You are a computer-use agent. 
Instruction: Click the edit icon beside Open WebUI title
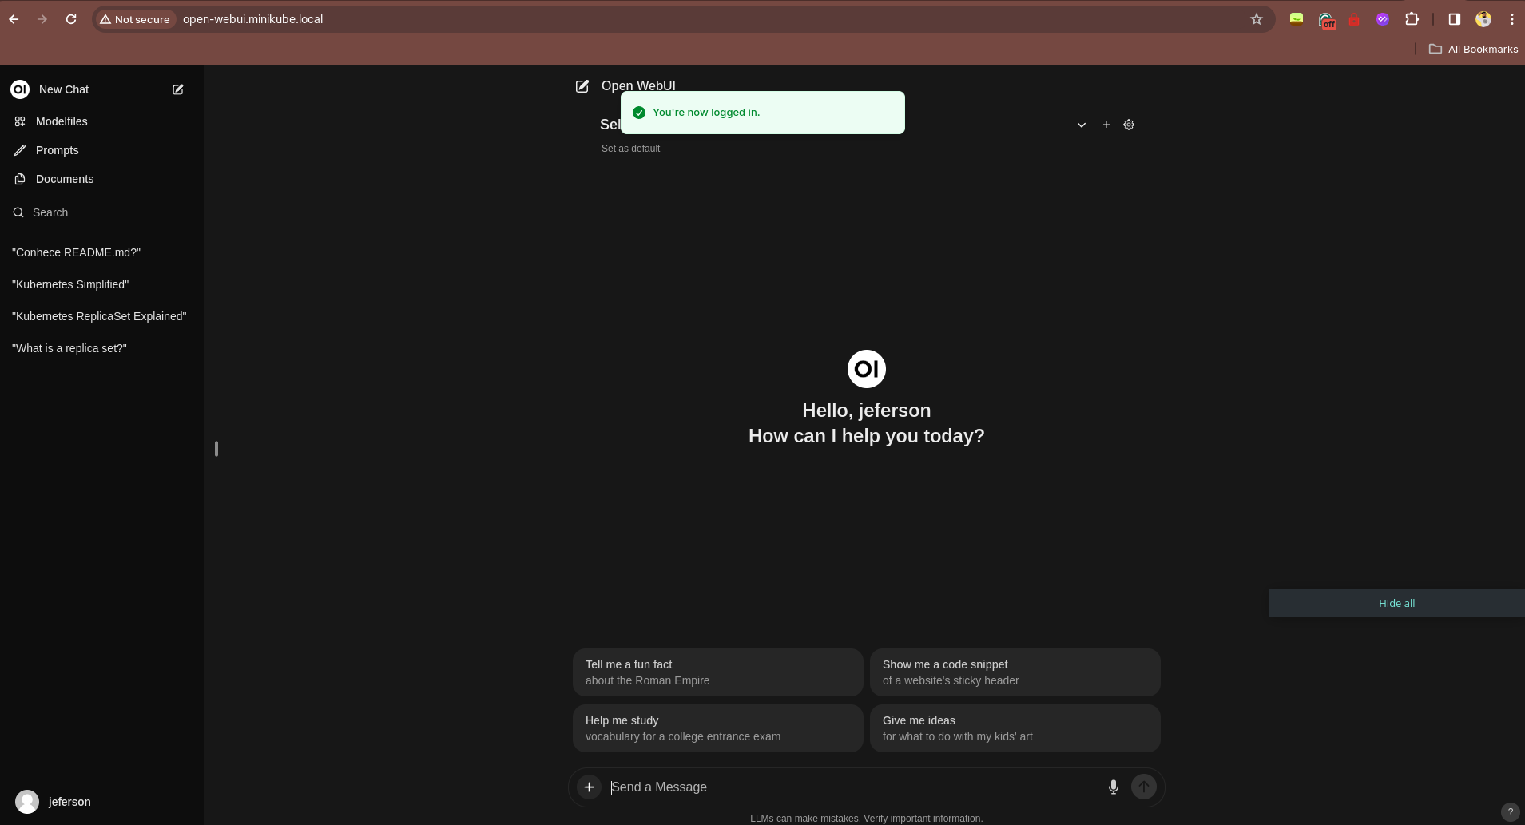pyautogui.click(x=582, y=86)
